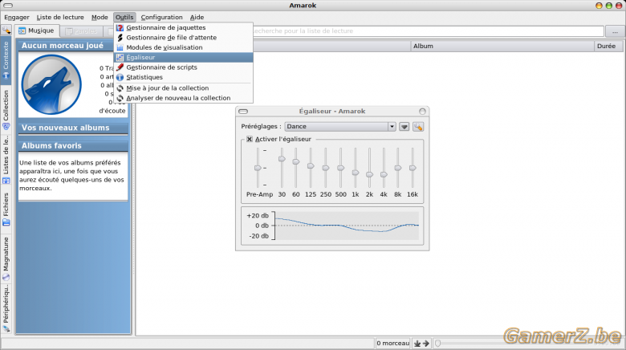The height and width of the screenshot is (350, 626).
Task: Open Gestionnaire de jaquettes menu entry
Action: pyautogui.click(x=183, y=27)
